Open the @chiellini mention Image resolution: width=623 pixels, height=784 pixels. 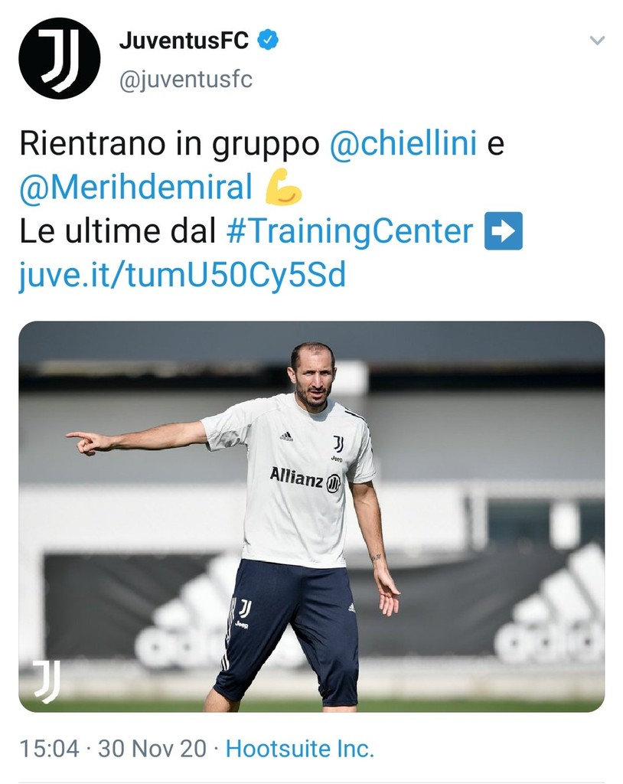403,143
